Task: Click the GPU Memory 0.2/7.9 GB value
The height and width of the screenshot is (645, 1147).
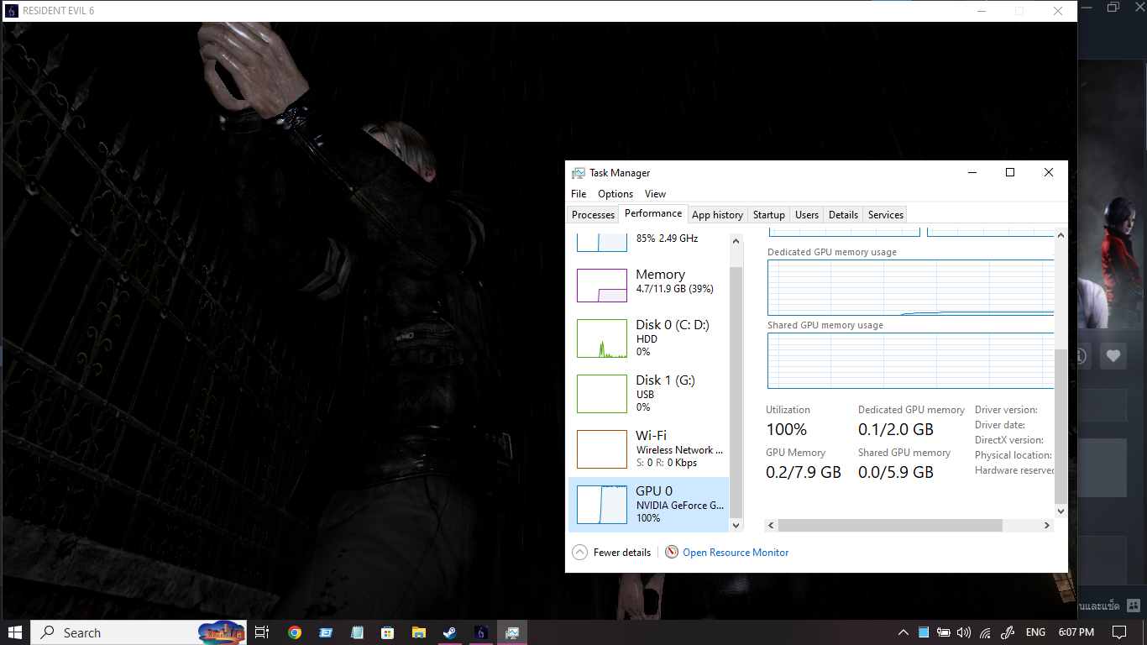Action: coord(803,473)
